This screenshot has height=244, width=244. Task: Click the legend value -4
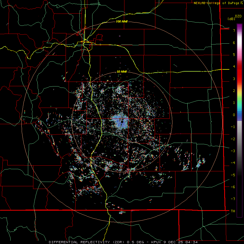click(233, 163)
